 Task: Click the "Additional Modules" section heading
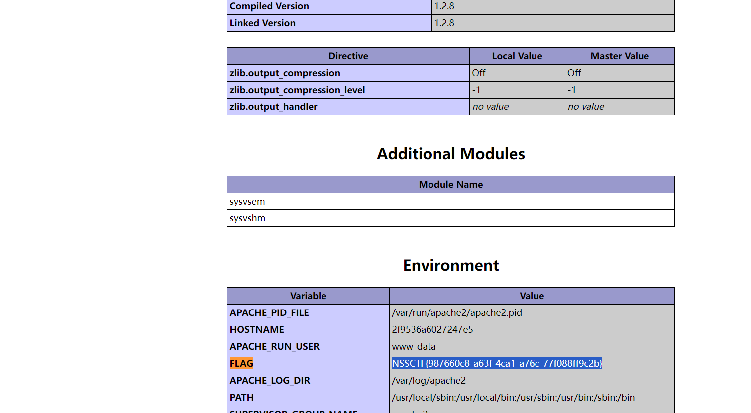[x=450, y=154]
